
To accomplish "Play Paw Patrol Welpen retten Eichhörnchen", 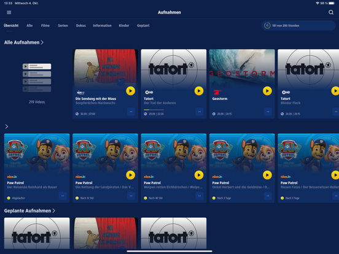I will click(x=199, y=175).
